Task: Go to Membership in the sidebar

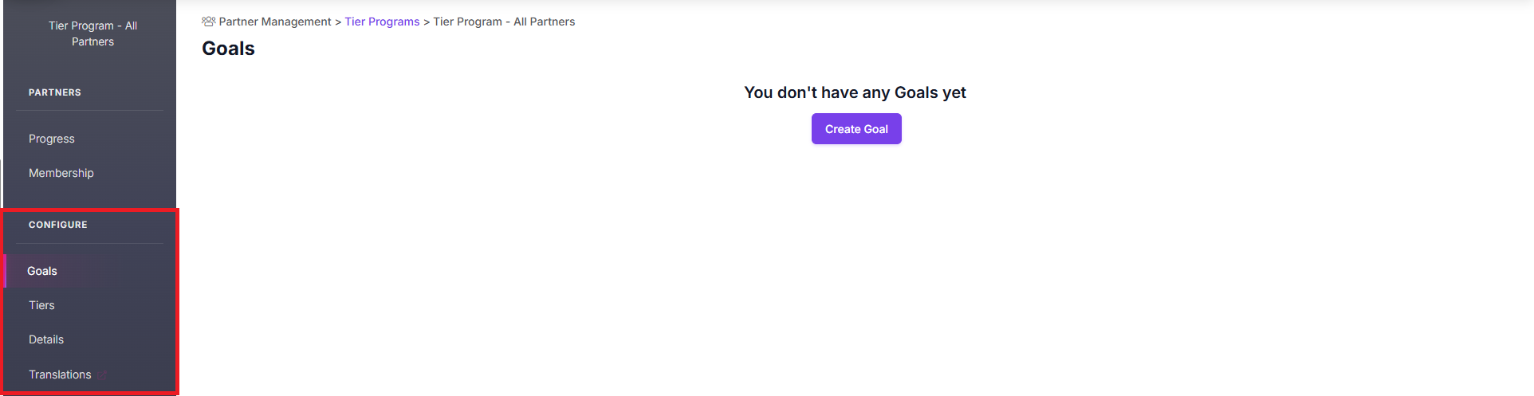Action: coord(61,173)
